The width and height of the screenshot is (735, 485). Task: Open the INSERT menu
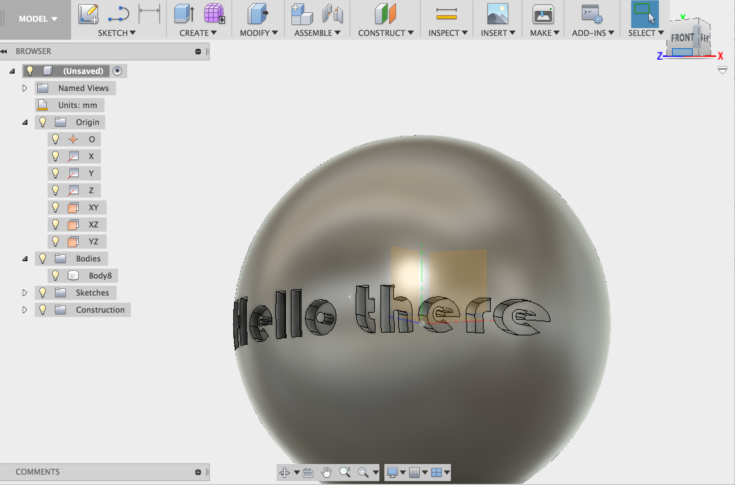point(498,33)
